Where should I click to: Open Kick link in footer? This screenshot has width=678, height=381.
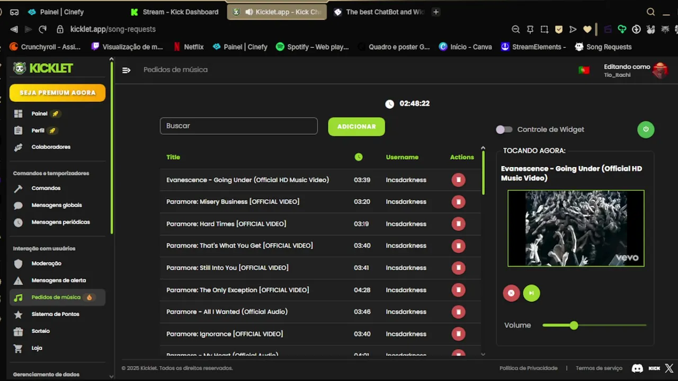[654, 368]
